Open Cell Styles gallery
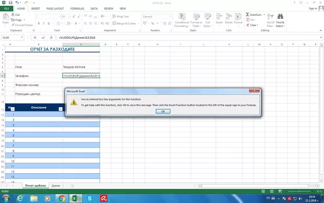This screenshot has height=203, width=324. [x=207, y=20]
